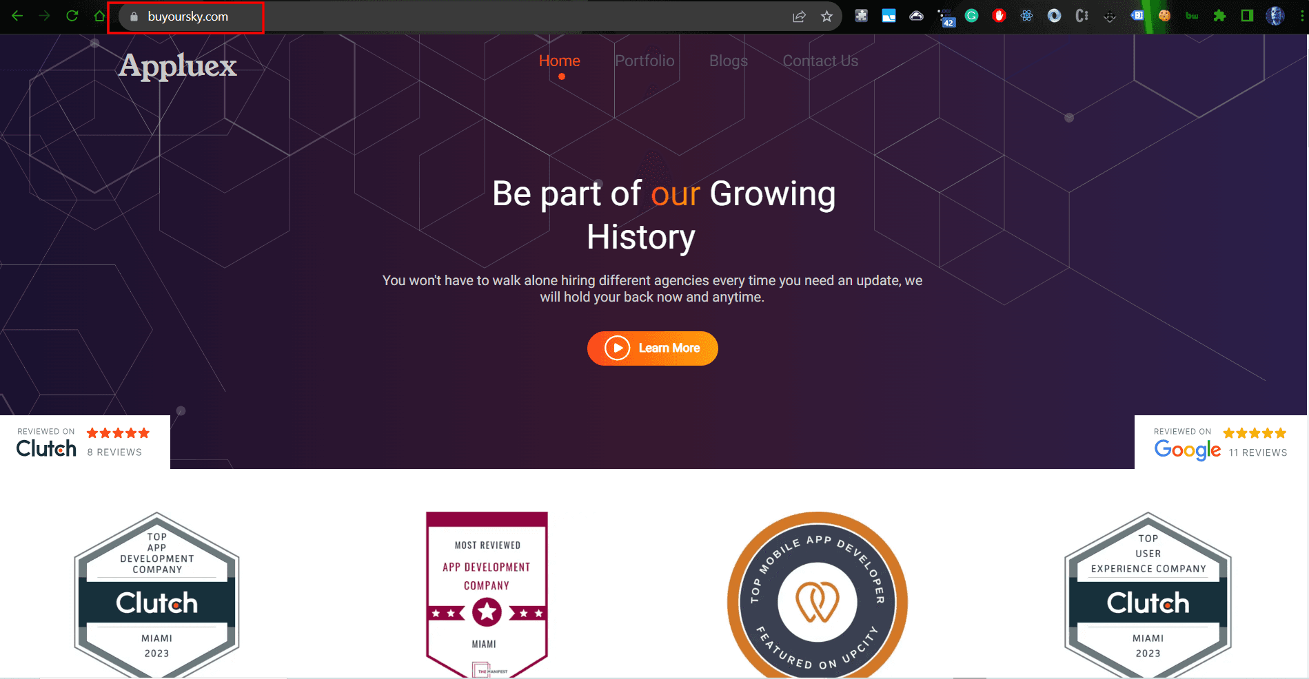Open the Chrome three-dot menu
Image resolution: width=1309 pixels, height=679 pixels.
[1301, 16]
